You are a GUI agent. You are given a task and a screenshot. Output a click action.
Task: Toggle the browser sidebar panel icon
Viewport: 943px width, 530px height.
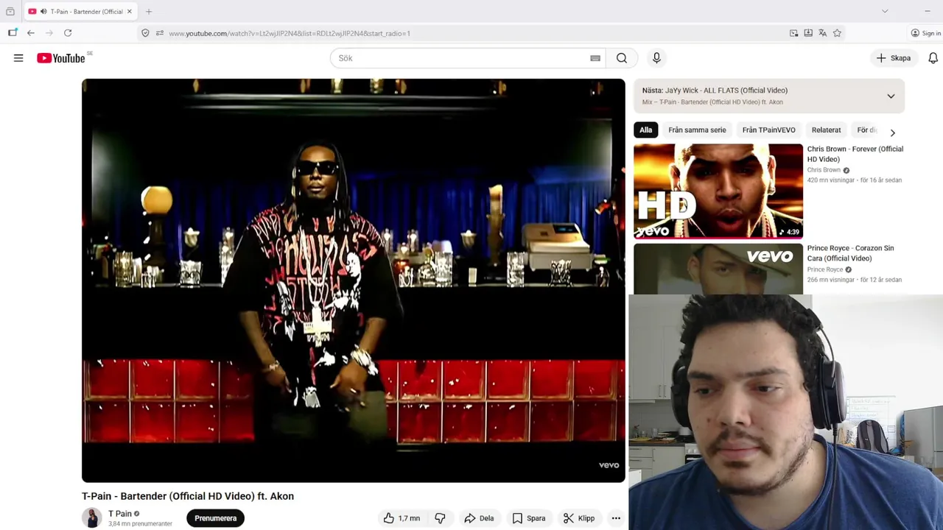coord(13,33)
